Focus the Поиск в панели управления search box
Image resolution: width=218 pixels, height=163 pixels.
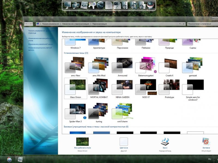tap(202, 24)
